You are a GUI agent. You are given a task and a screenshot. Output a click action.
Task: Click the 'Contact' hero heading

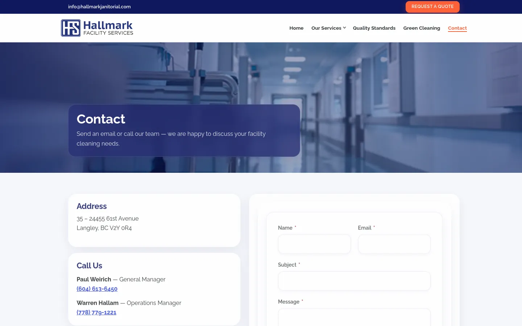pyautogui.click(x=101, y=119)
